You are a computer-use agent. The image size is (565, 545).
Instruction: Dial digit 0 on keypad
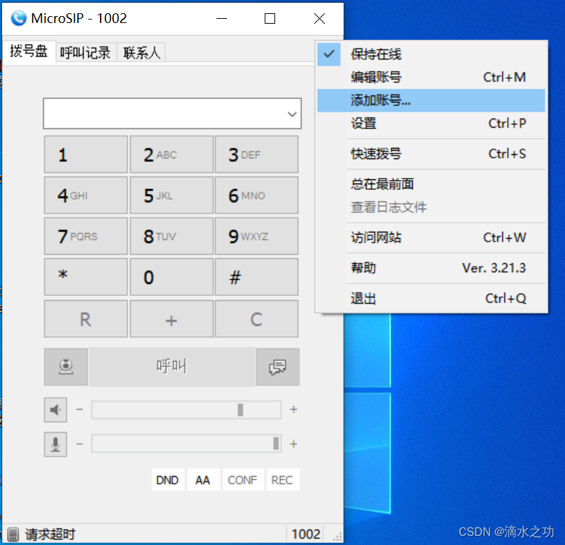[172, 277]
